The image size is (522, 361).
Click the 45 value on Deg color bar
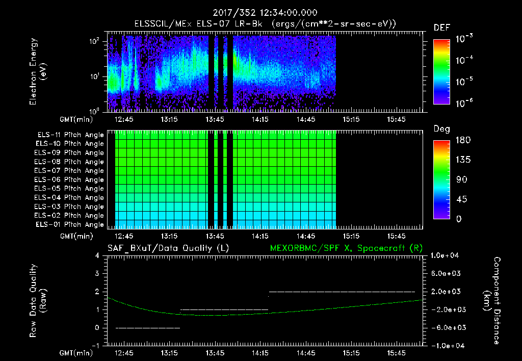pyautogui.click(x=462, y=199)
